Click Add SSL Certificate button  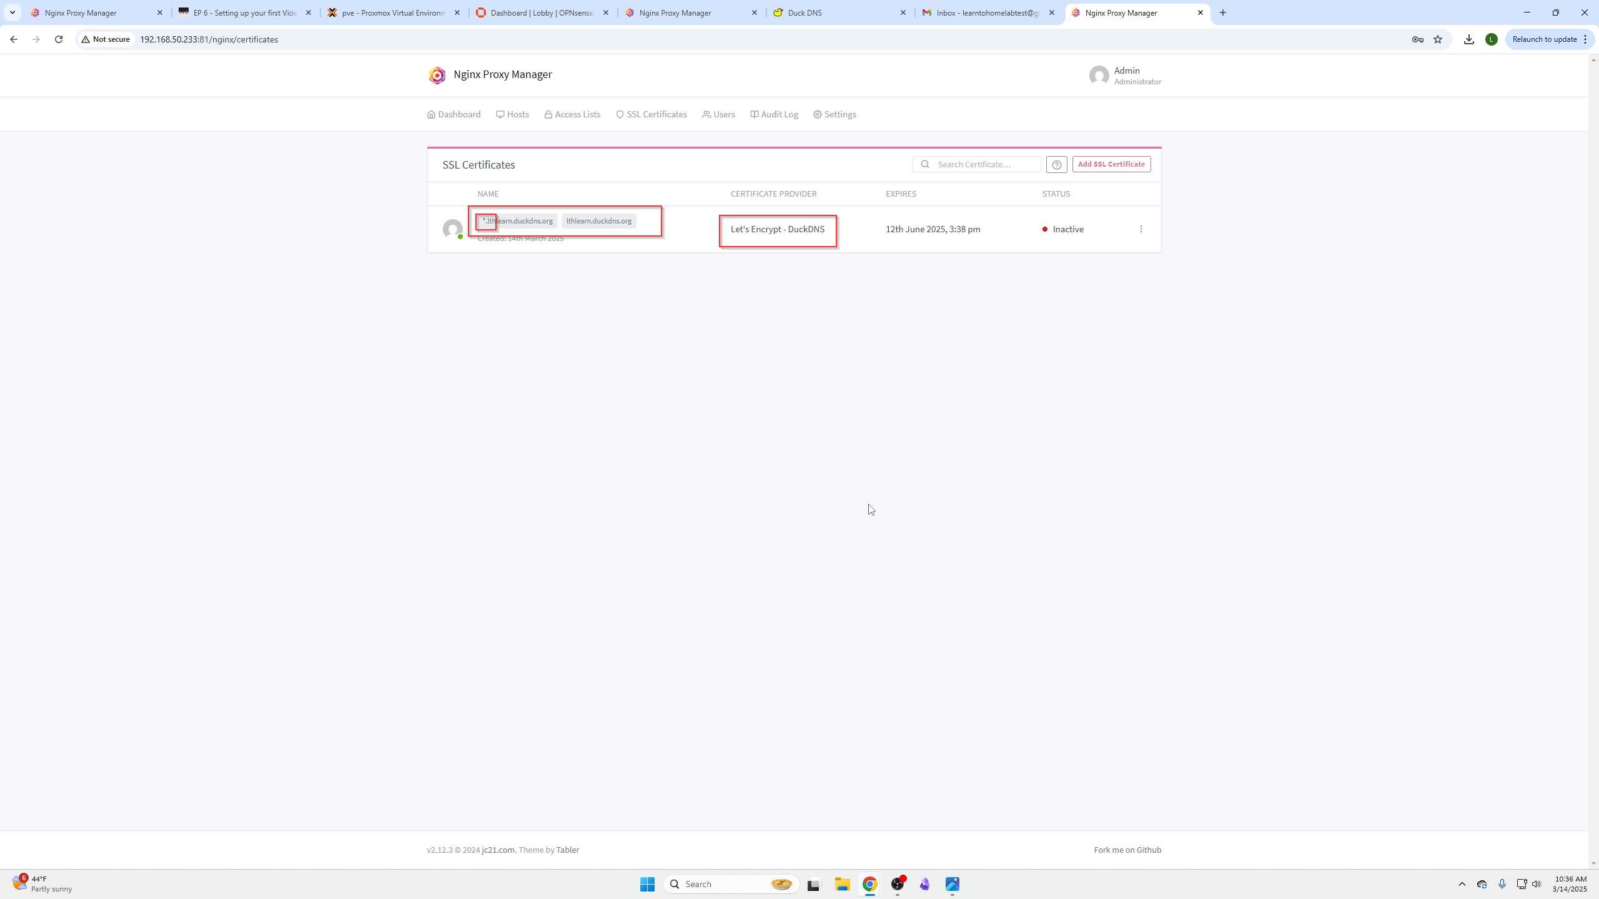click(1111, 164)
